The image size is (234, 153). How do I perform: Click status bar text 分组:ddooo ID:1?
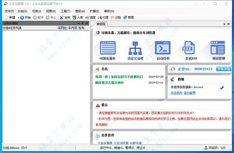(x=15, y=148)
